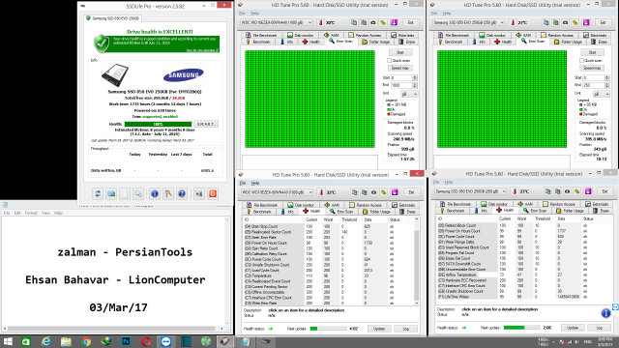The height and width of the screenshot is (348, 619).
Task: Select the Power On Hours Count row in the Samsung Health window
Action: tap(522, 231)
